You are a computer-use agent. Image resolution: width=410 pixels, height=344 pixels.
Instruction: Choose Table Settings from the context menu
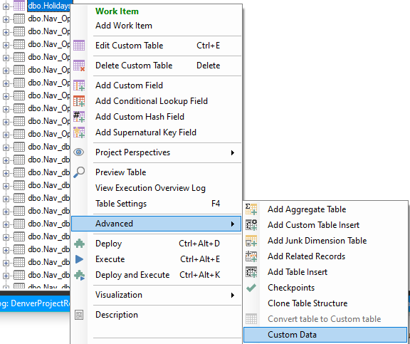(157, 204)
